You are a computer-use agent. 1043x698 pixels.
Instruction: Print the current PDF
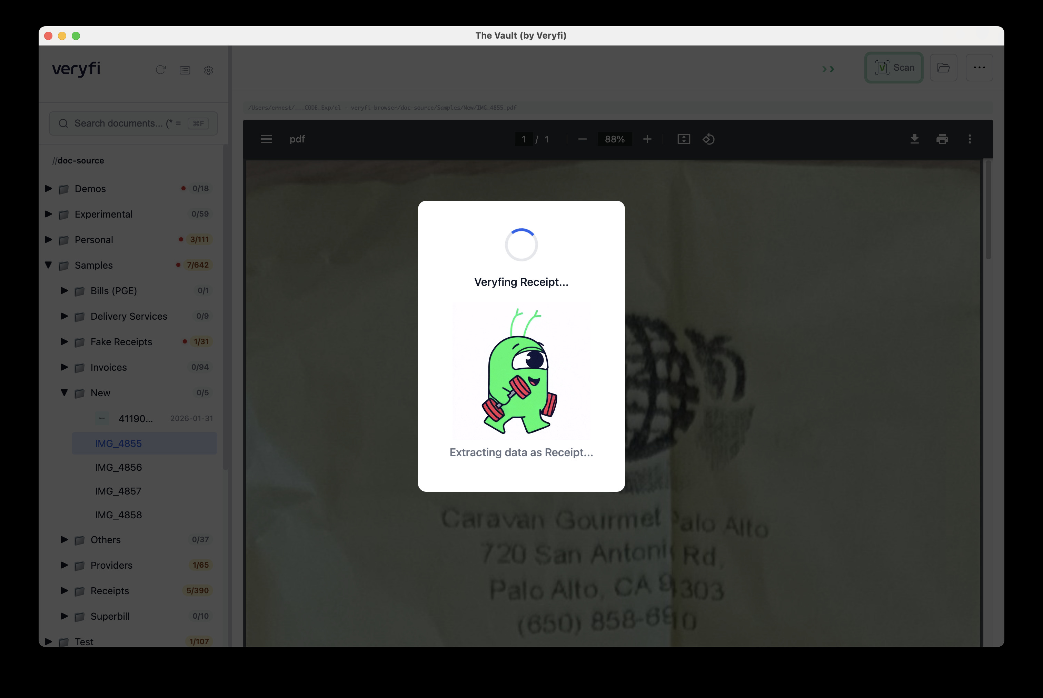point(942,139)
